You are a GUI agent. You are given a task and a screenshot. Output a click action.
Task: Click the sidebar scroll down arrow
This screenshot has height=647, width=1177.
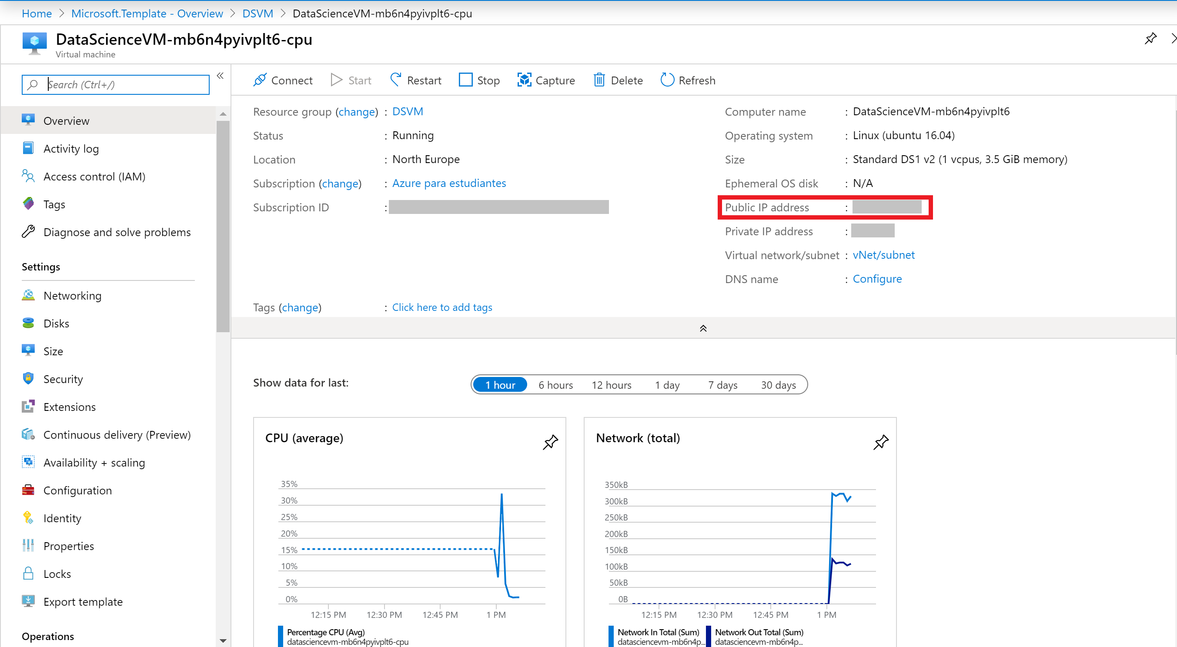223,640
